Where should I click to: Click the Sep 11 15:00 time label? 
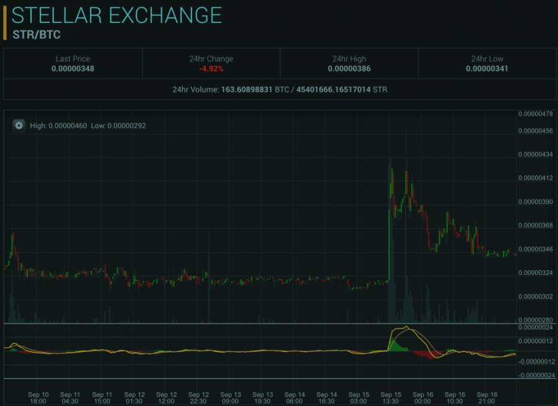click(102, 398)
